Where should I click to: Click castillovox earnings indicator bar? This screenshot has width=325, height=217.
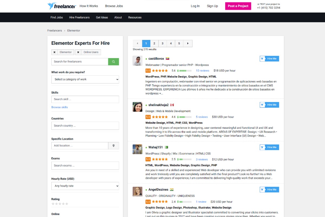click(185, 71)
